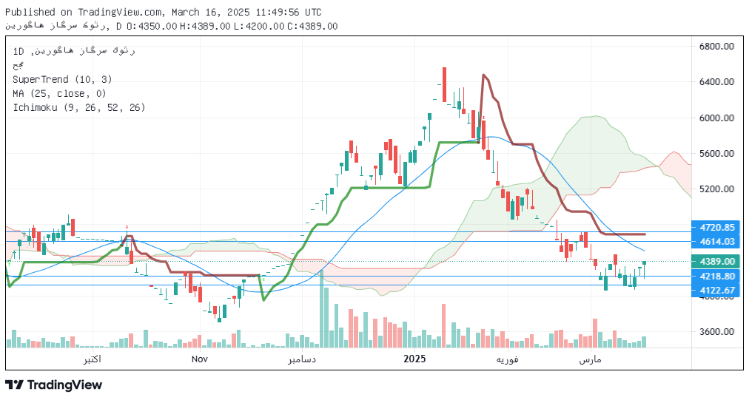Select the MA (25, close, 0) legend

[x=59, y=93]
